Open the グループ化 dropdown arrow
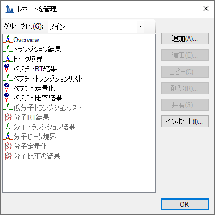The height and width of the screenshot is (215, 215). 140,26
